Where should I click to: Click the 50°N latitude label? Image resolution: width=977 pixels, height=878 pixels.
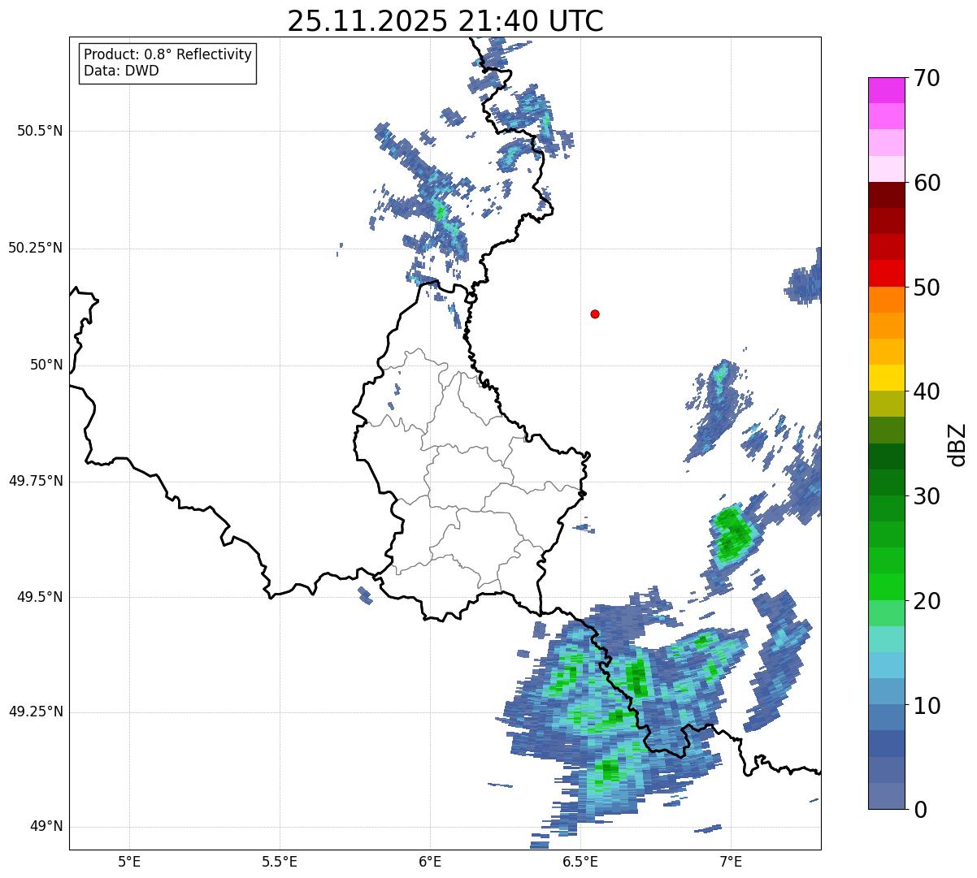point(46,365)
